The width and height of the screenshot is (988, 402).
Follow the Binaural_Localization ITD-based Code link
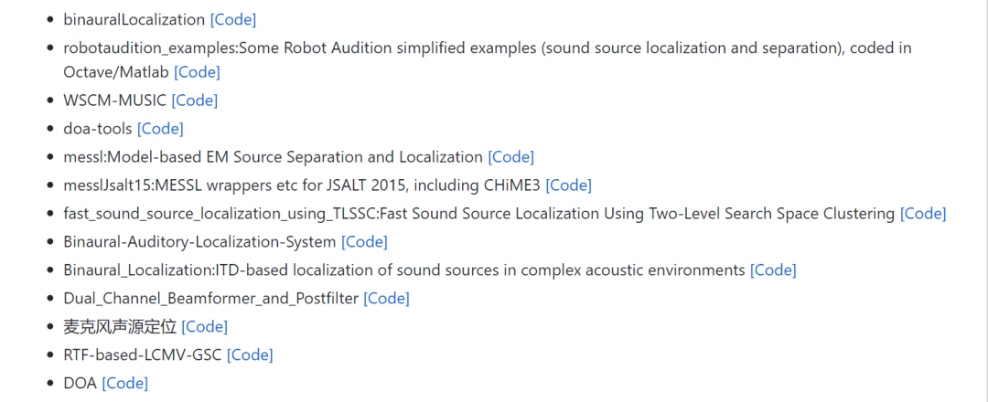773,270
